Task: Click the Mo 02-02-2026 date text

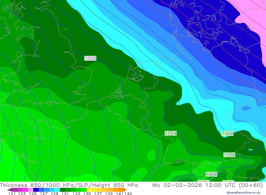Action: (x=177, y=185)
